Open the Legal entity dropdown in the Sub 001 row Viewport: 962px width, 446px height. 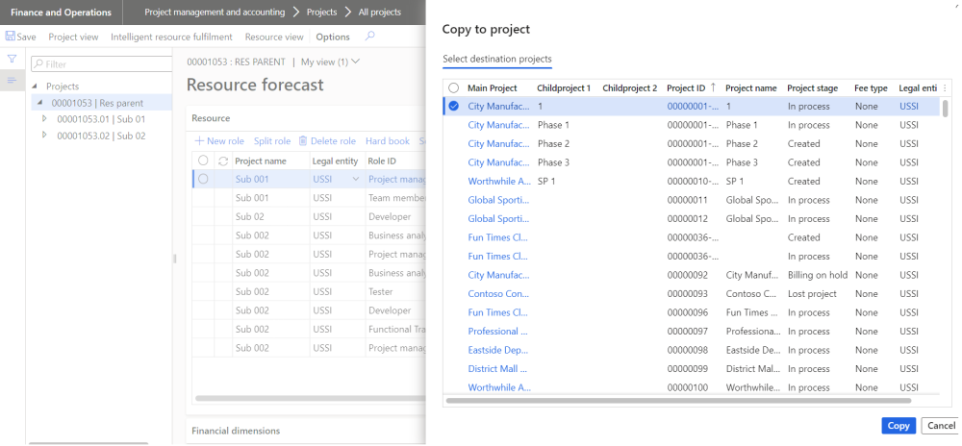coord(355,180)
